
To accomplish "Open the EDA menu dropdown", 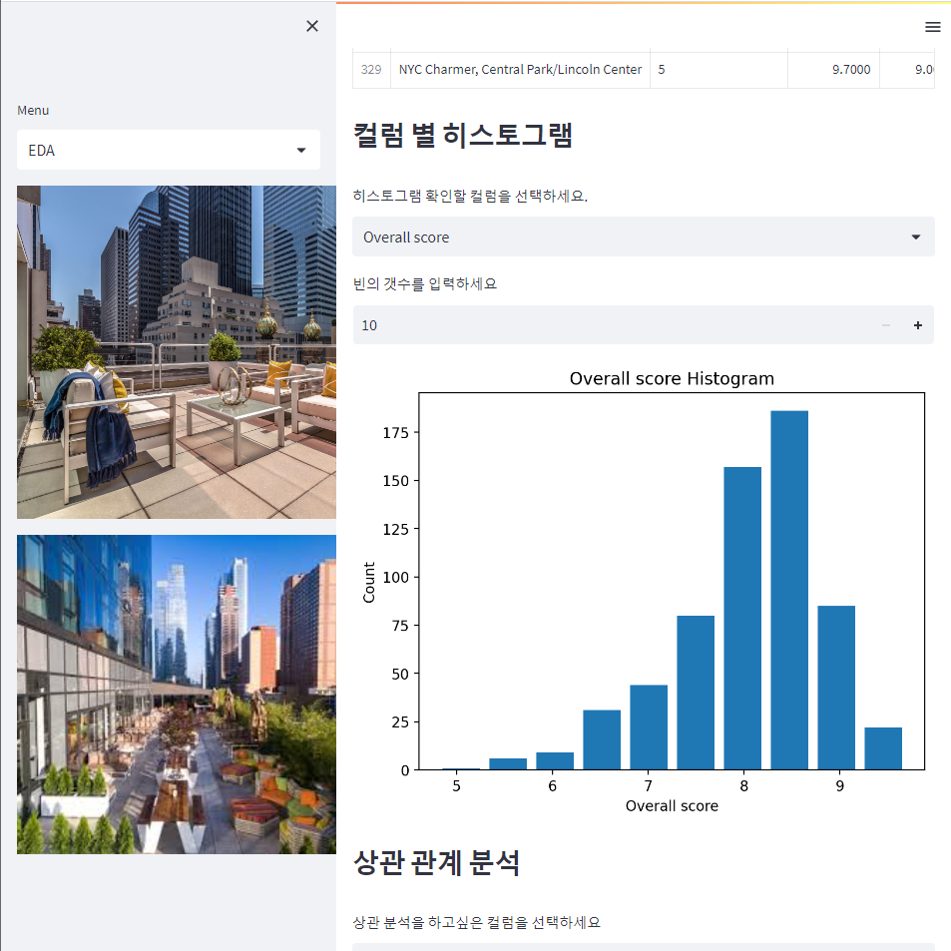I will point(169,150).
